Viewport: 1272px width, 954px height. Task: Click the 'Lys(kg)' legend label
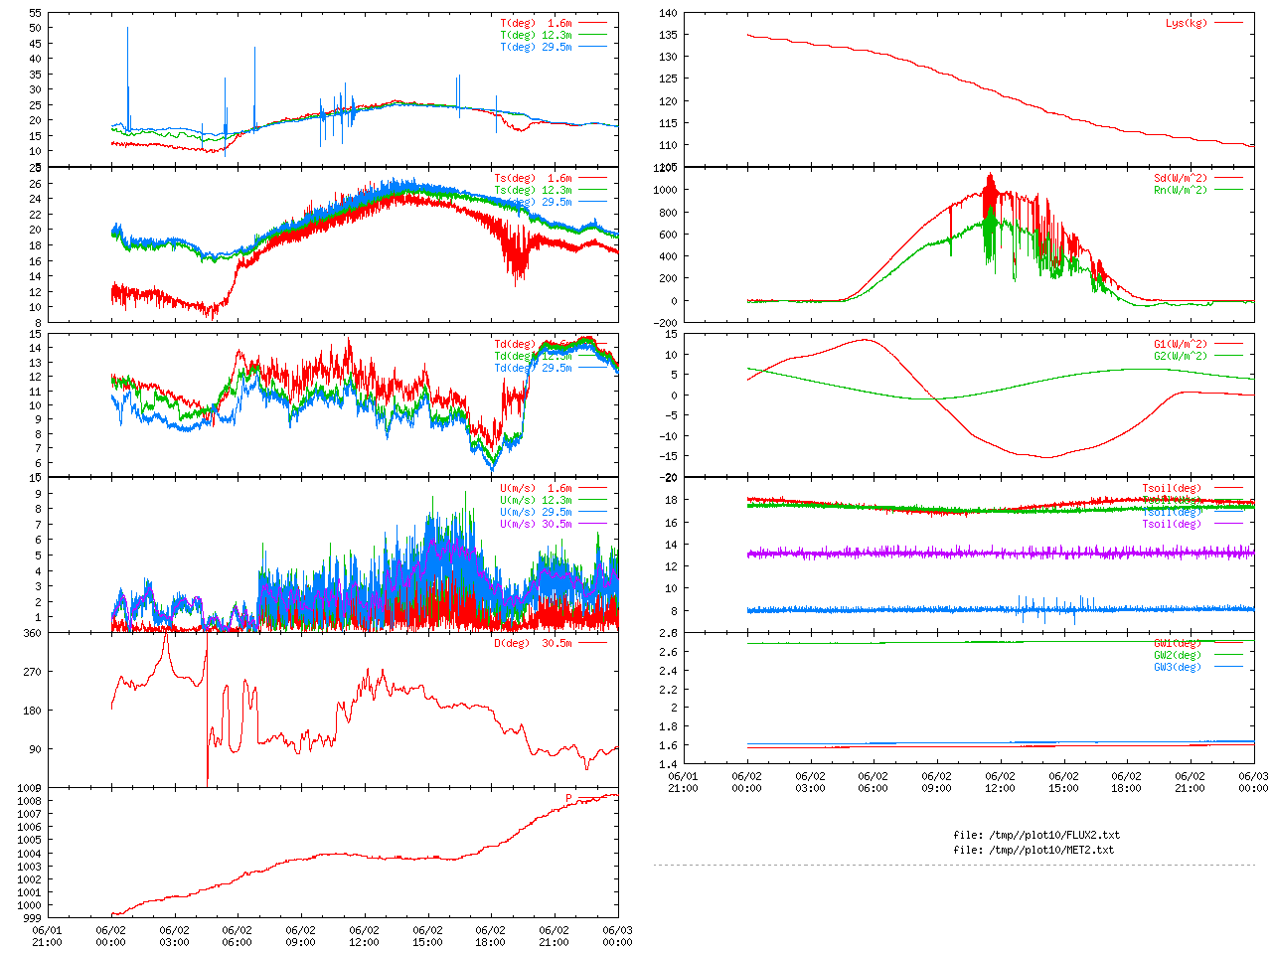coord(1187,23)
